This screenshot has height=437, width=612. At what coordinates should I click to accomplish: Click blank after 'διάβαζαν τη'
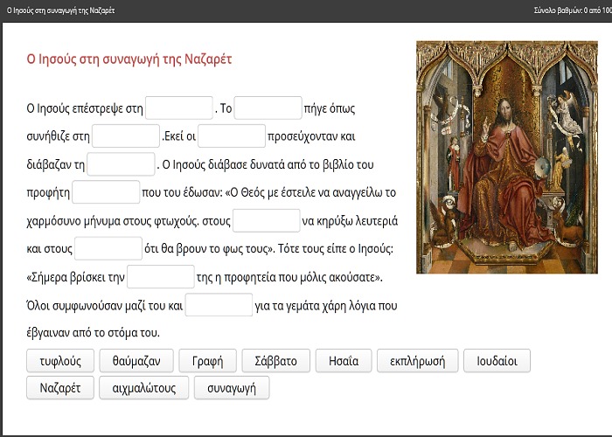121,164
